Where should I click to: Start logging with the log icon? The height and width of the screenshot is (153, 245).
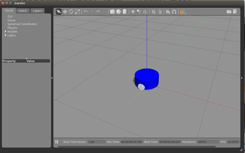click(x=235, y=12)
